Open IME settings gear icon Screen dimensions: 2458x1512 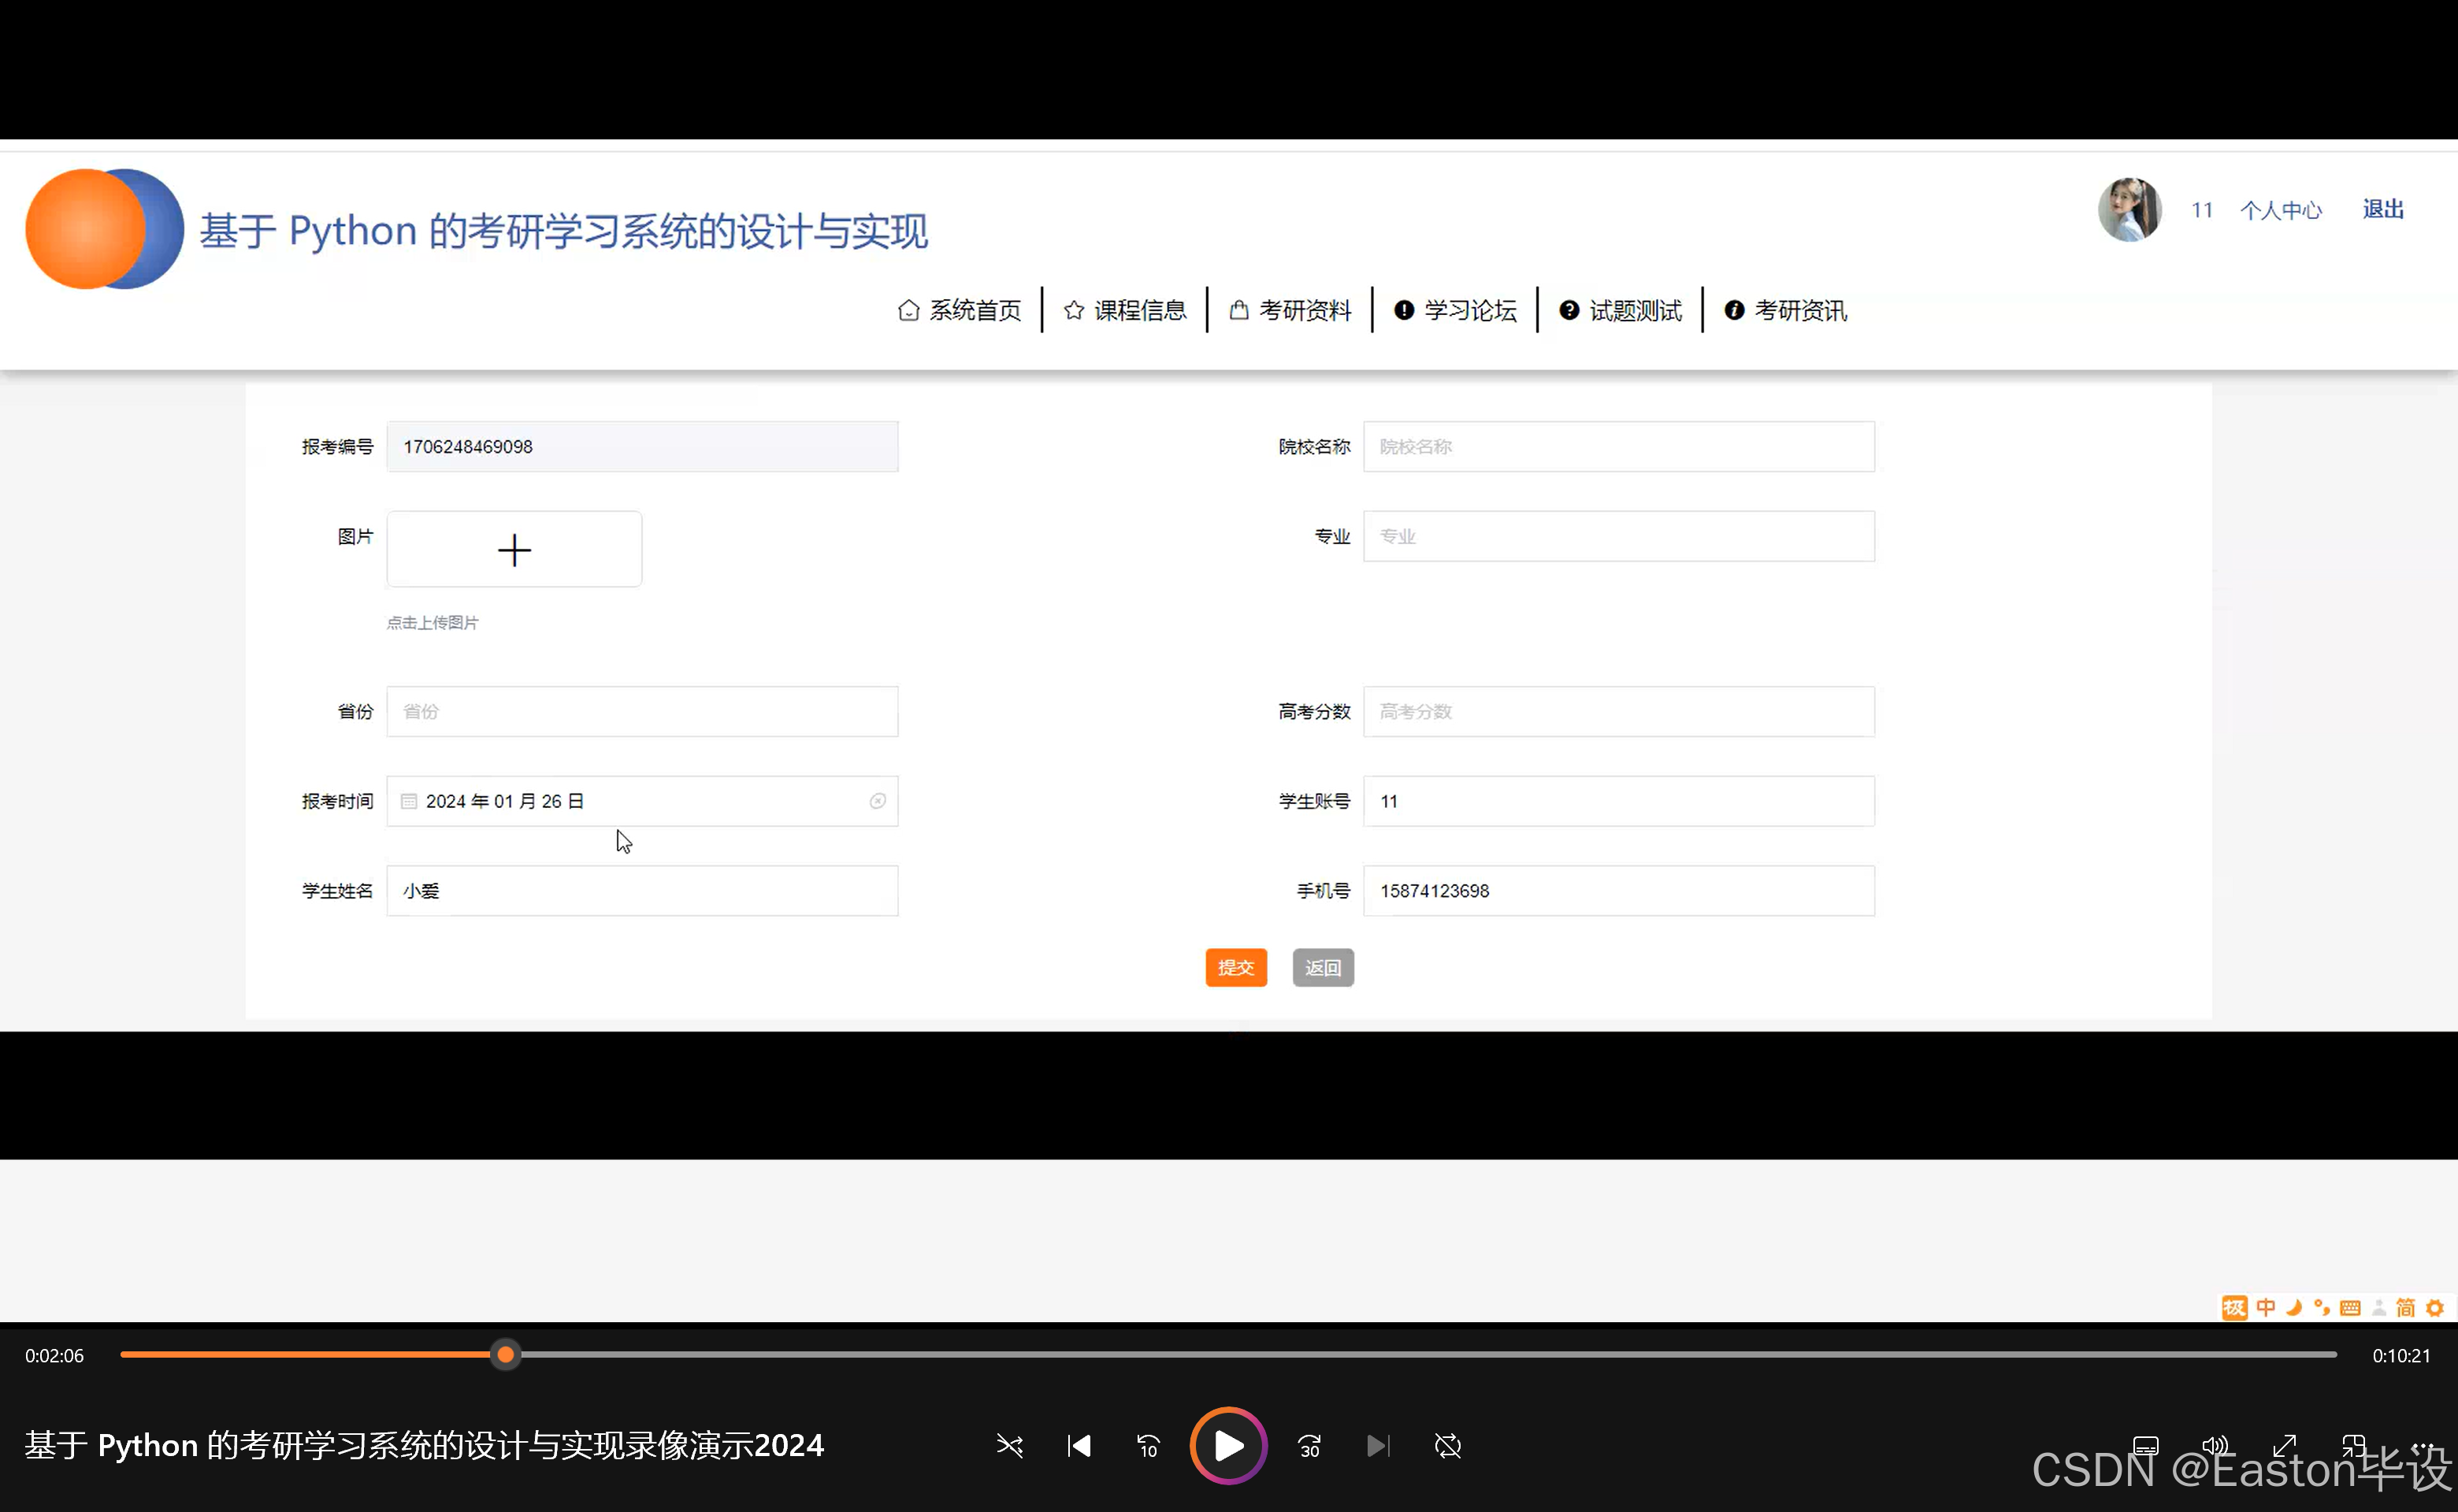tap(2435, 1308)
